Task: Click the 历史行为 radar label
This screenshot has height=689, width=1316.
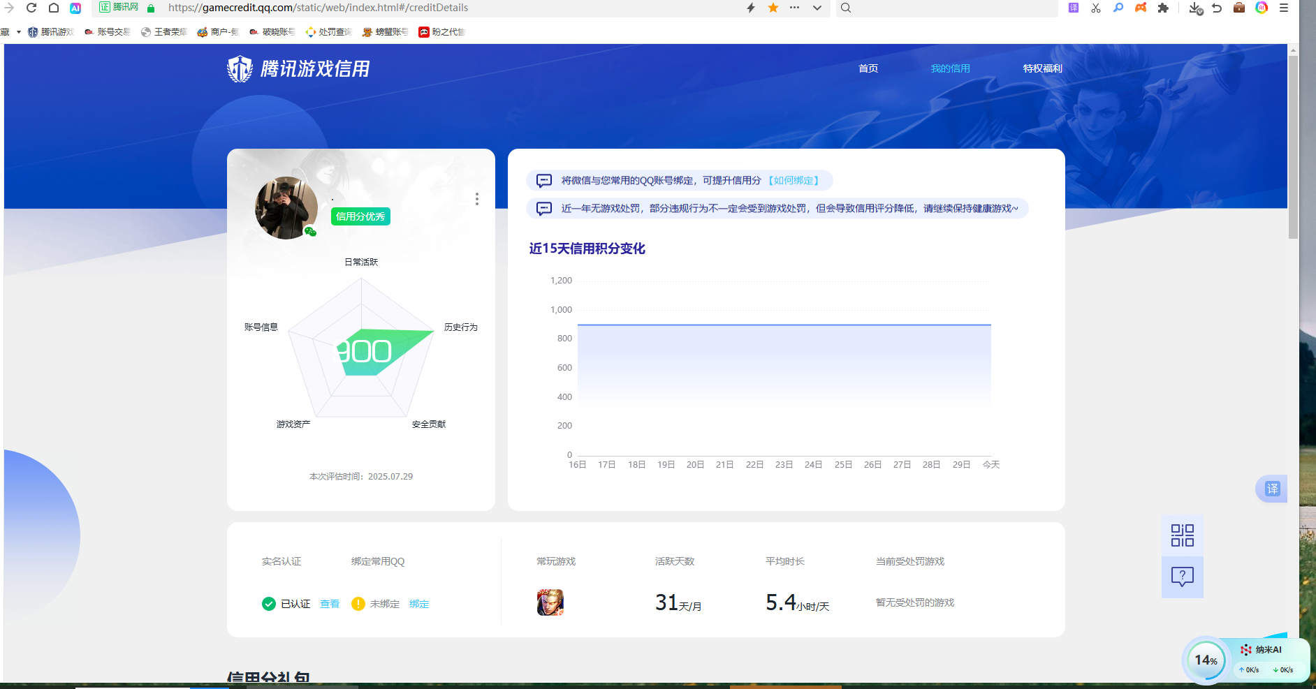Action: pyautogui.click(x=461, y=327)
